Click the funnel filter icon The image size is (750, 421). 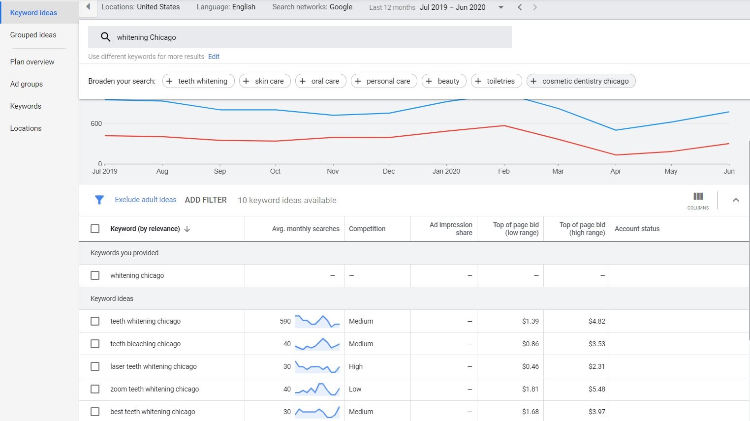pos(99,200)
